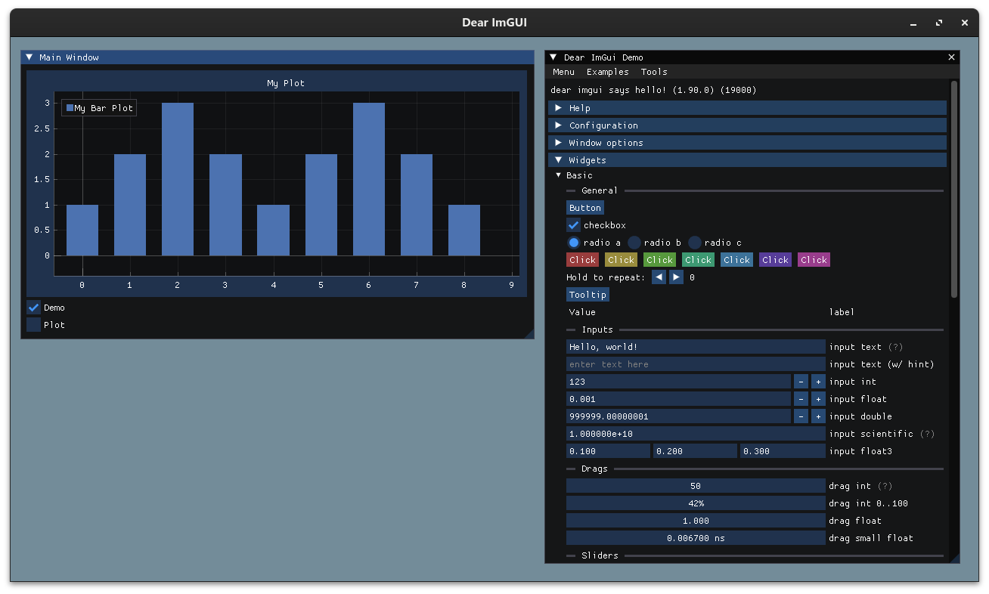
Task: Click the Main Window title bar
Action: [277, 57]
